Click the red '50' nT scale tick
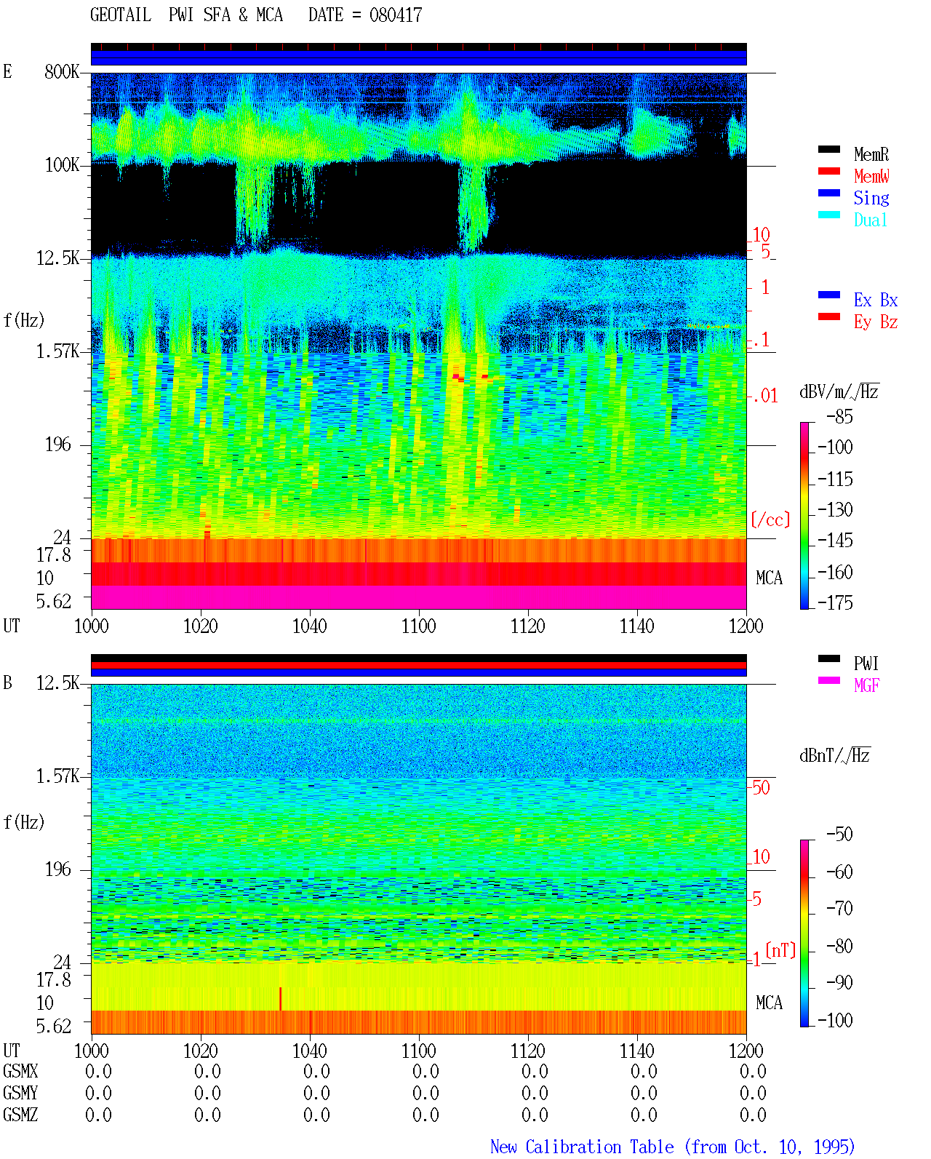Image resolution: width=931 pixels, height=1159 pixels. tap(761, 787)
